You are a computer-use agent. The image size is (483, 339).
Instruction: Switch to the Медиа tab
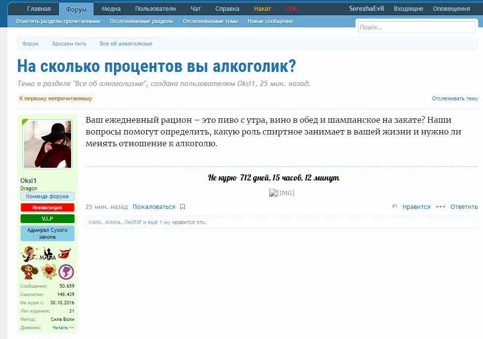(x=111, y=8)
